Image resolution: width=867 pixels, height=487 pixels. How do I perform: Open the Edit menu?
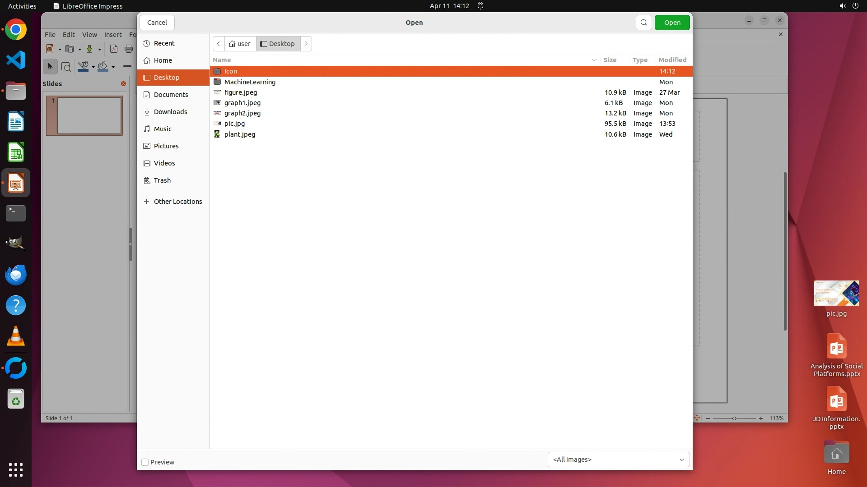click(x=69, y=35)
